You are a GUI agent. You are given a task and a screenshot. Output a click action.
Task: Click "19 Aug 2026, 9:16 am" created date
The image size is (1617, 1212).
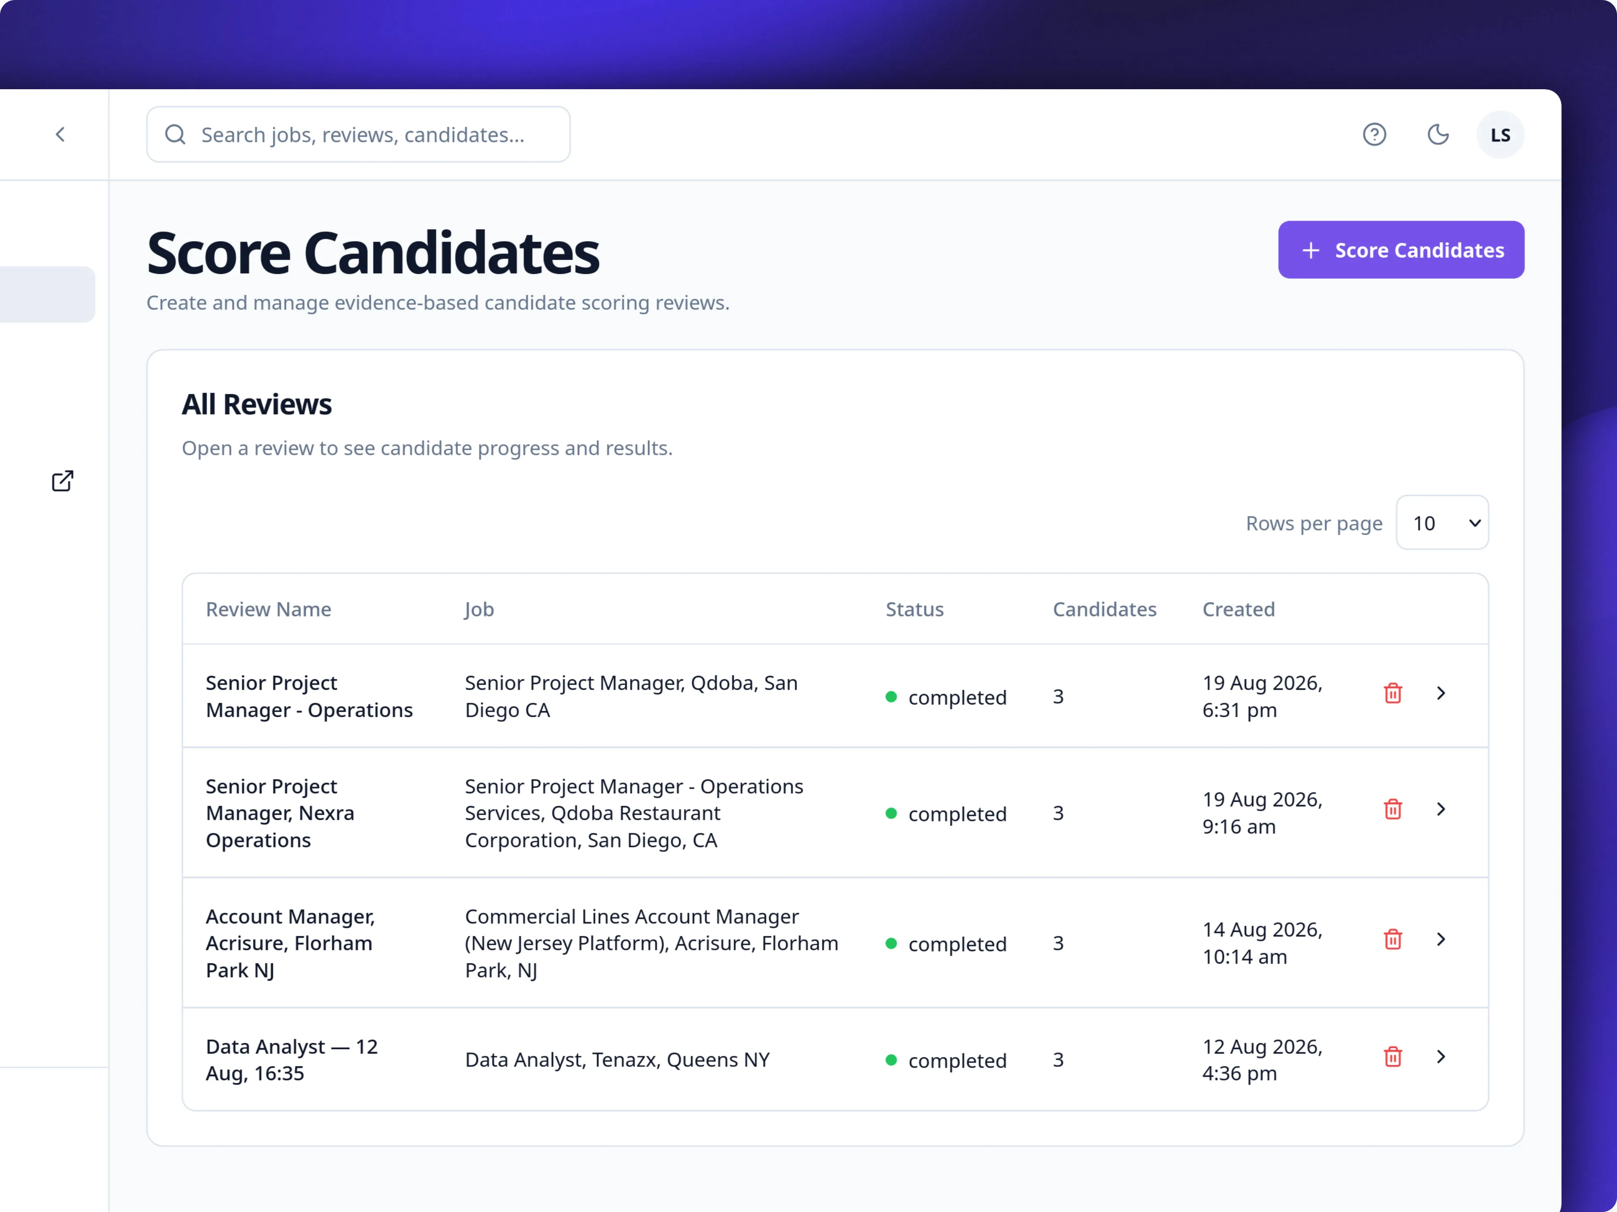click(1262, 813)
